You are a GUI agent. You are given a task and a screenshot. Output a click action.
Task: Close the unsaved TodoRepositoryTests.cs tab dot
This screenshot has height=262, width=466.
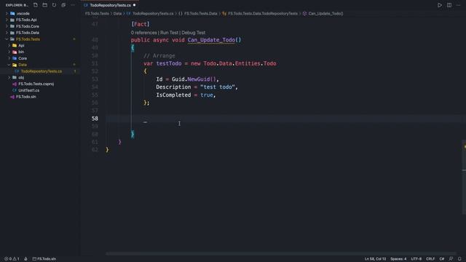pyautogui.click(x=134, y=5)
